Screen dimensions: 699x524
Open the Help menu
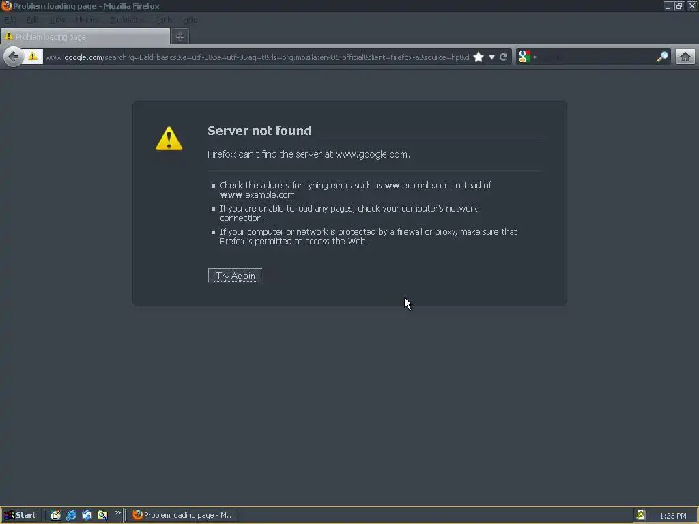pyautogui.click(x=190, y=20)
